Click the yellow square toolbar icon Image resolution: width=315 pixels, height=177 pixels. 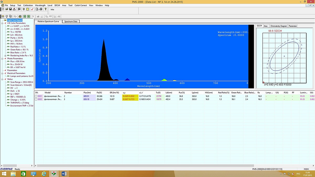point(28,9)
